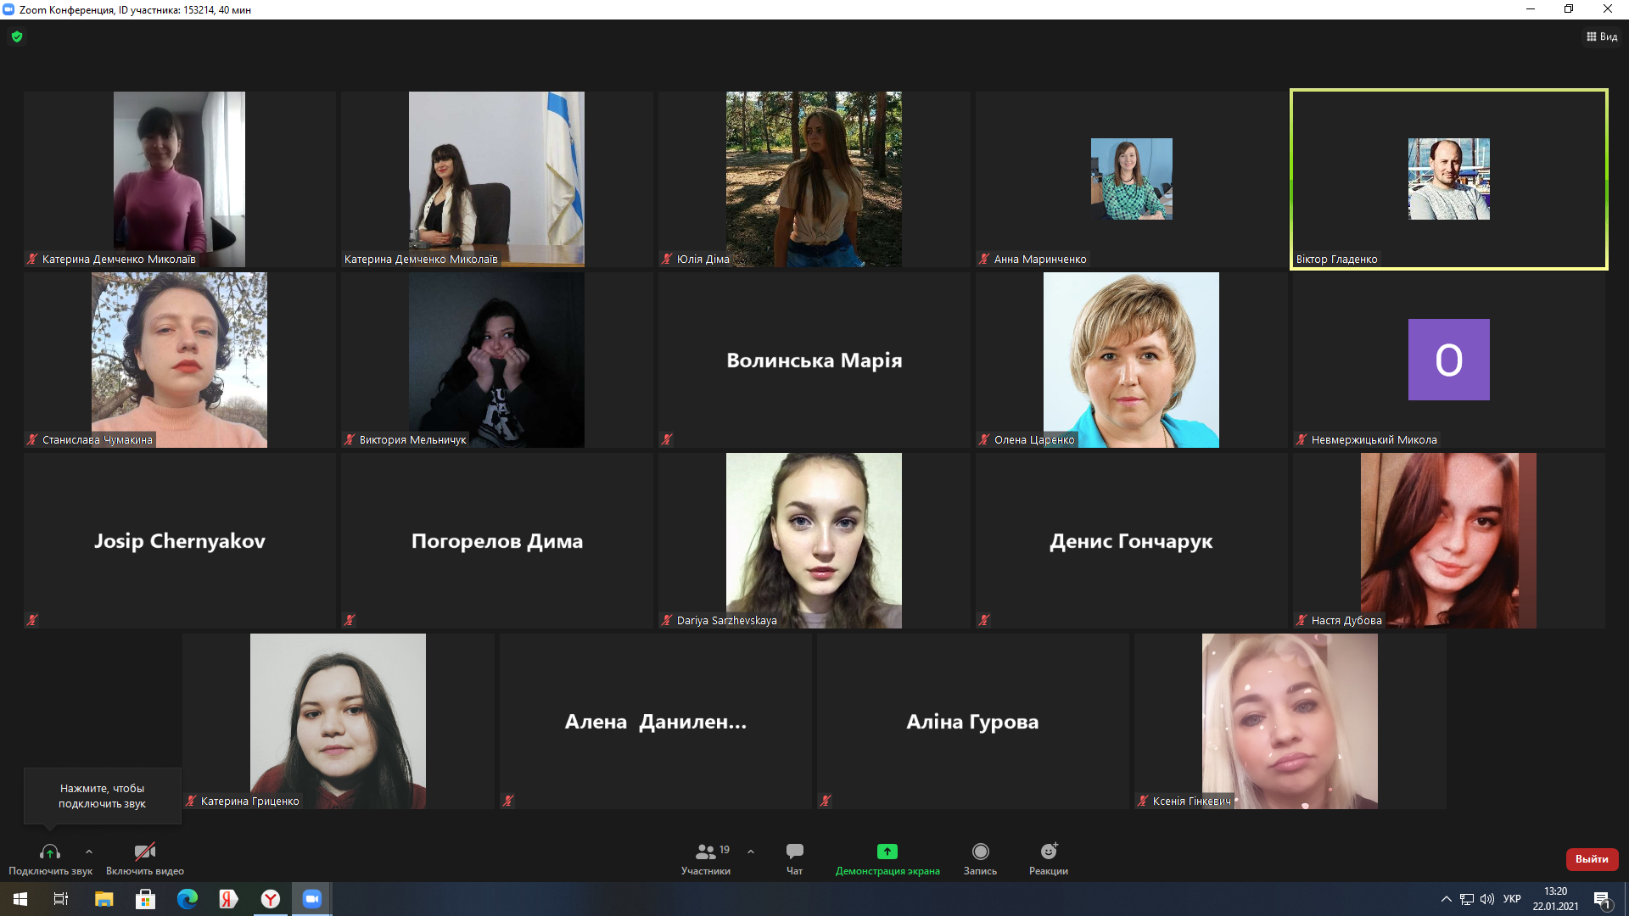Expand participants options arrow next to Участники
Viewport: 1629px width, 916px height.
(x=751, y=852)
